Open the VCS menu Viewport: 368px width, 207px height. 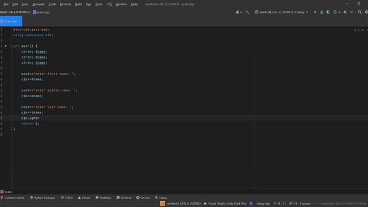tap(109, 4)
